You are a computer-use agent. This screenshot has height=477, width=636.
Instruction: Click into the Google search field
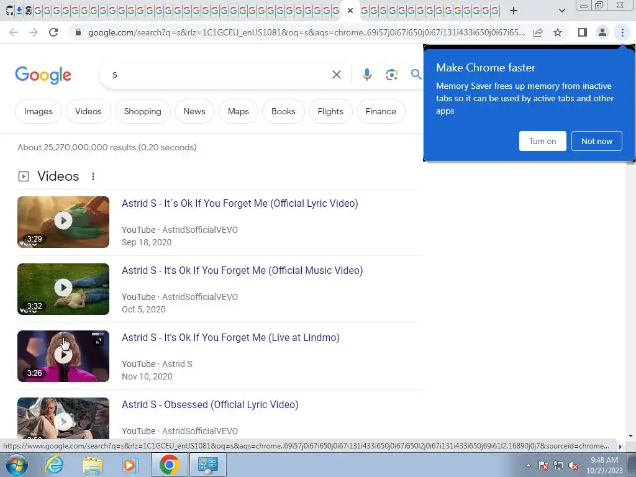(219, 75)
